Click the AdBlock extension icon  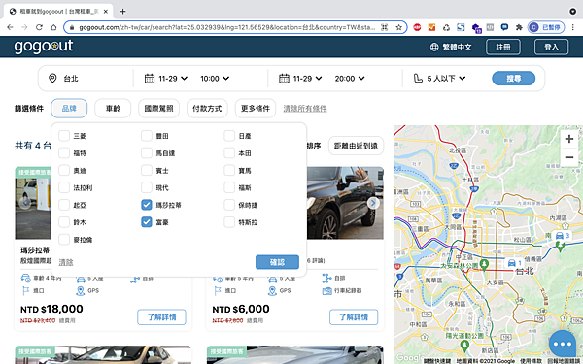click(x=417, y=27)
